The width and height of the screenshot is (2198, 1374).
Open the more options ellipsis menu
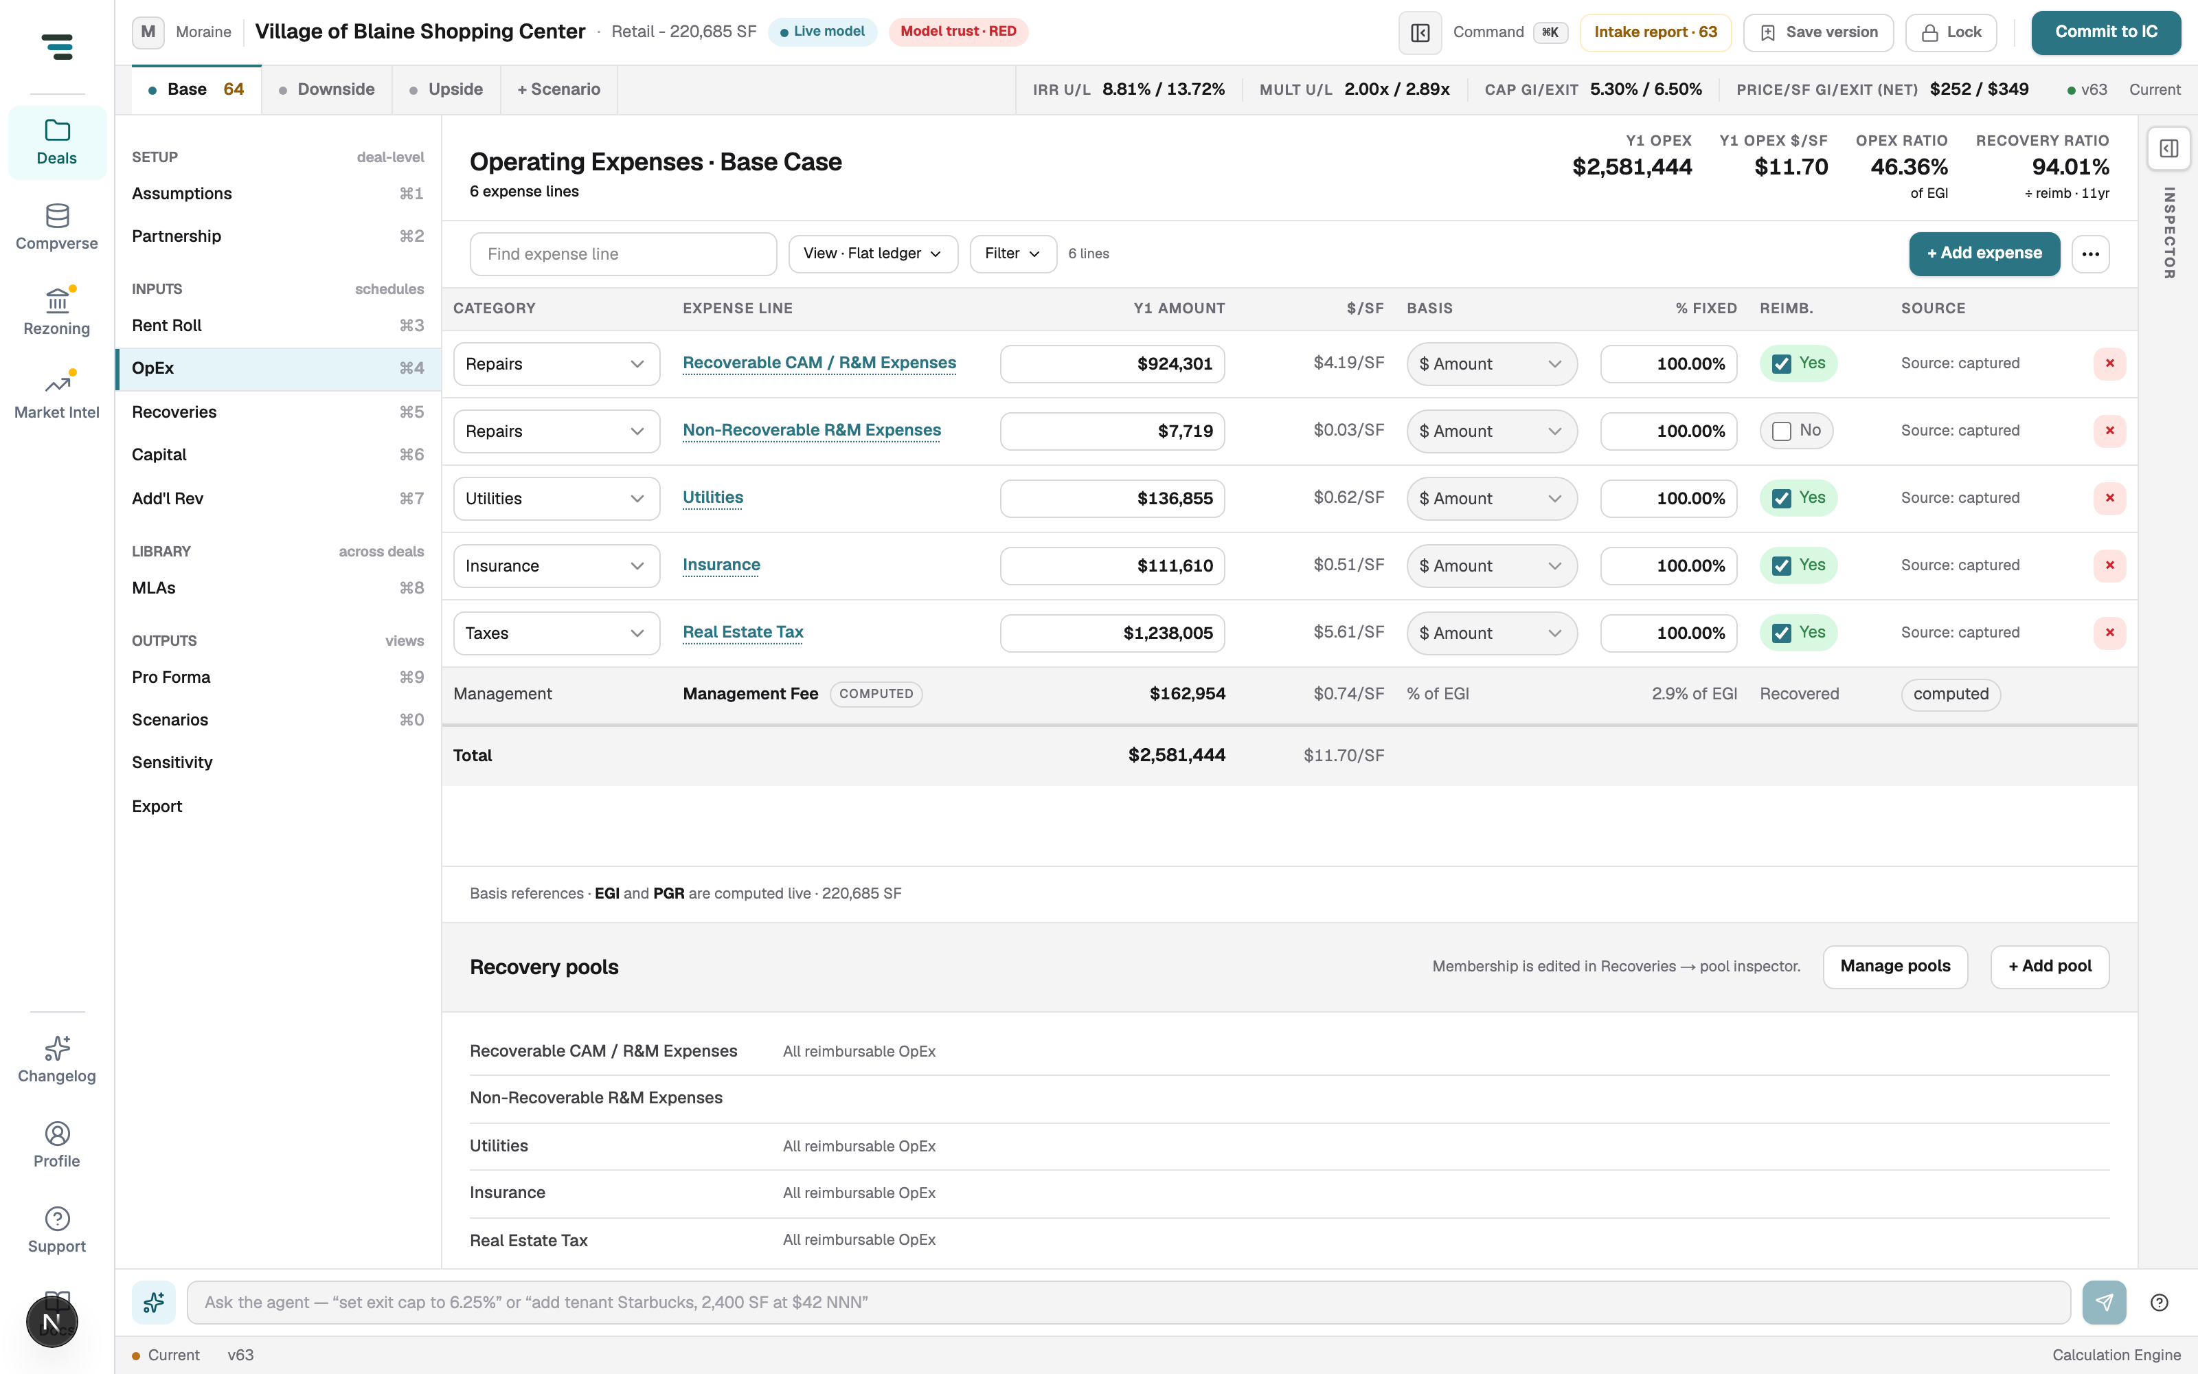[x=2090, y=254]
